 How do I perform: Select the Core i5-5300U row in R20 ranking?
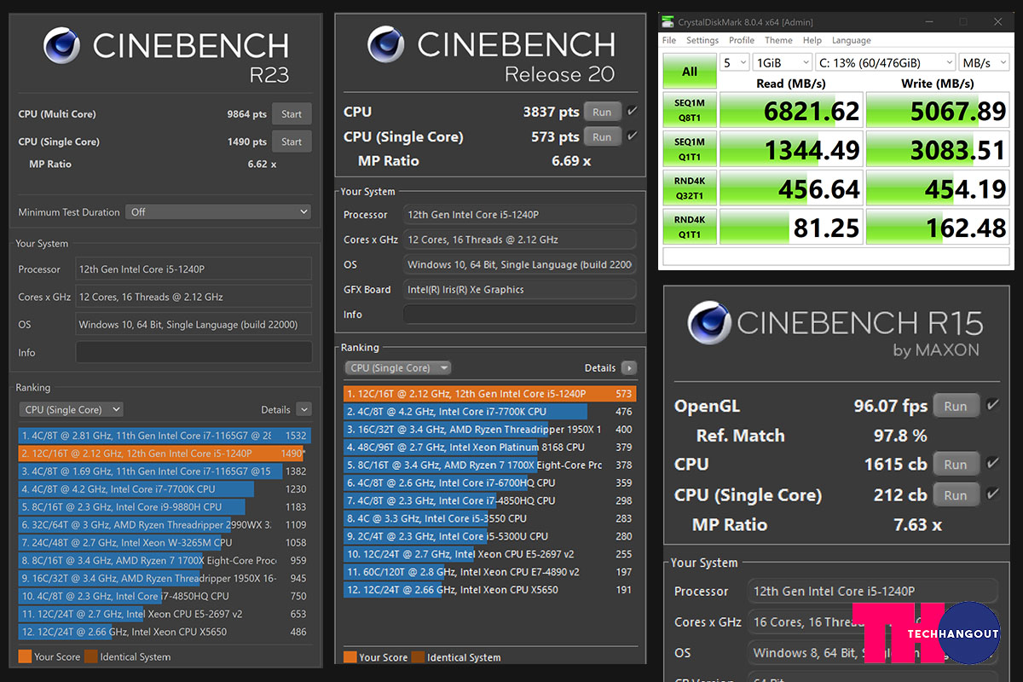click(489, 536)
